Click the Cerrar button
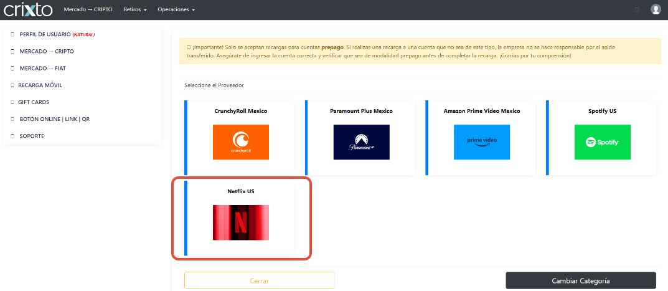668x291 pixels. (260, 281)
